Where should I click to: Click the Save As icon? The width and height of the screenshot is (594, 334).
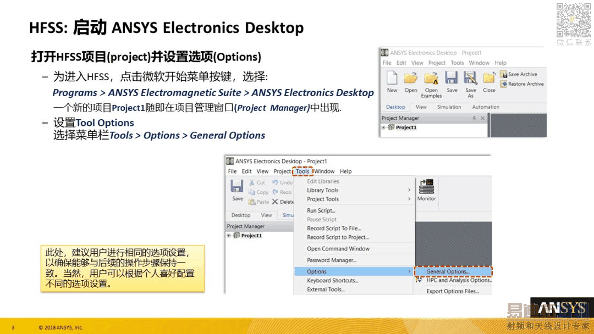point(470,78)
